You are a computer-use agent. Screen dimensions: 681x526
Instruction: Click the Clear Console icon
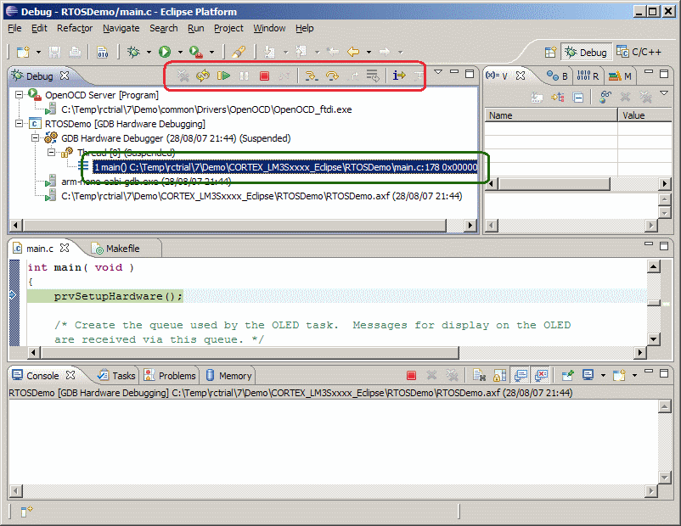point(479,375)
